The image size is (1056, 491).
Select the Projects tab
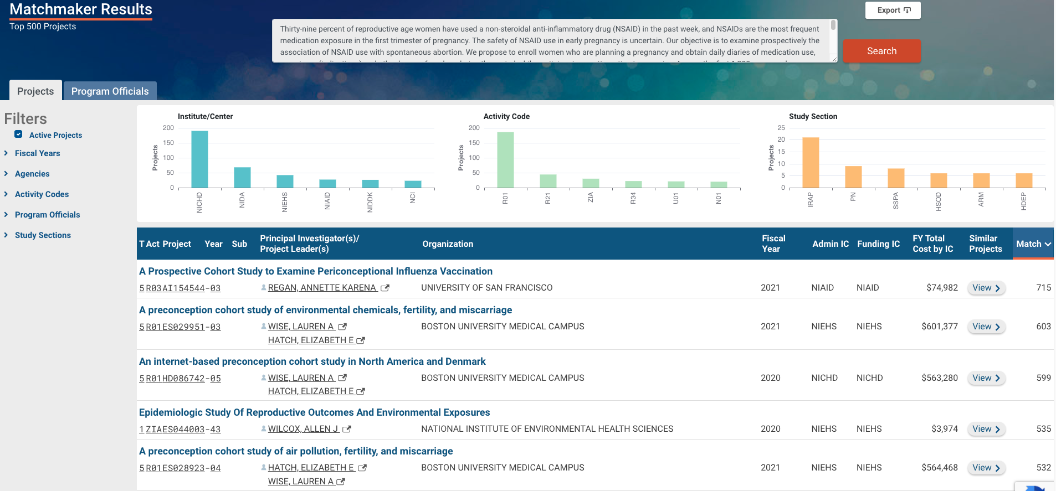pyautogui.click(x=35, y=91)
